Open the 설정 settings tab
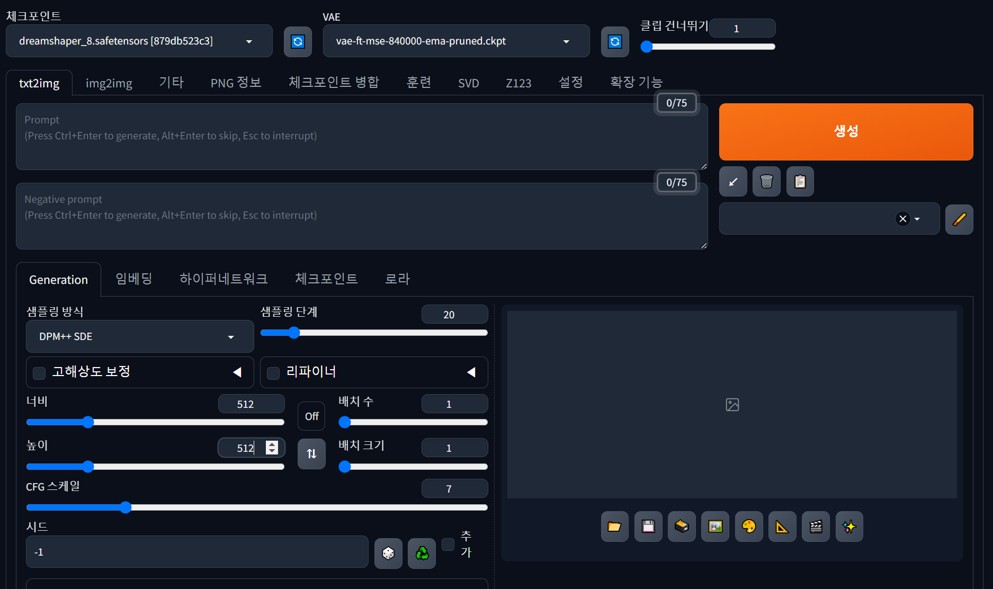The image size is (993, 589). pyautogui.click(x=571, y=82)
